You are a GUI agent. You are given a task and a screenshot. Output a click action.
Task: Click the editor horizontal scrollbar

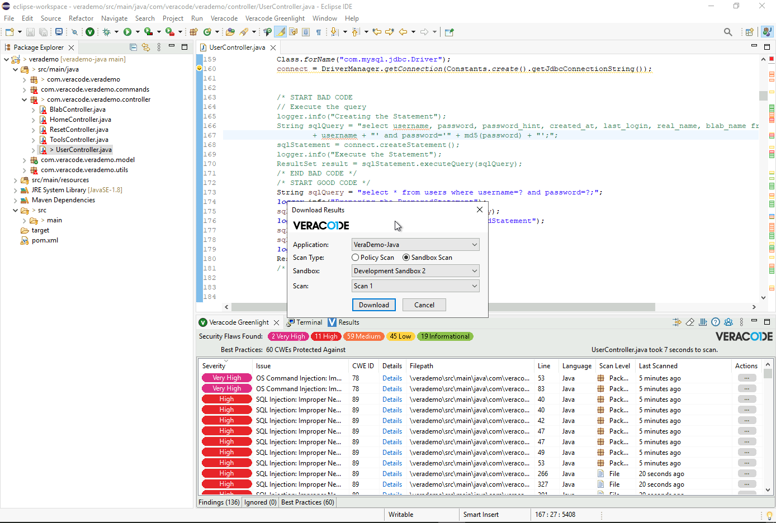[x=443, y=307]
